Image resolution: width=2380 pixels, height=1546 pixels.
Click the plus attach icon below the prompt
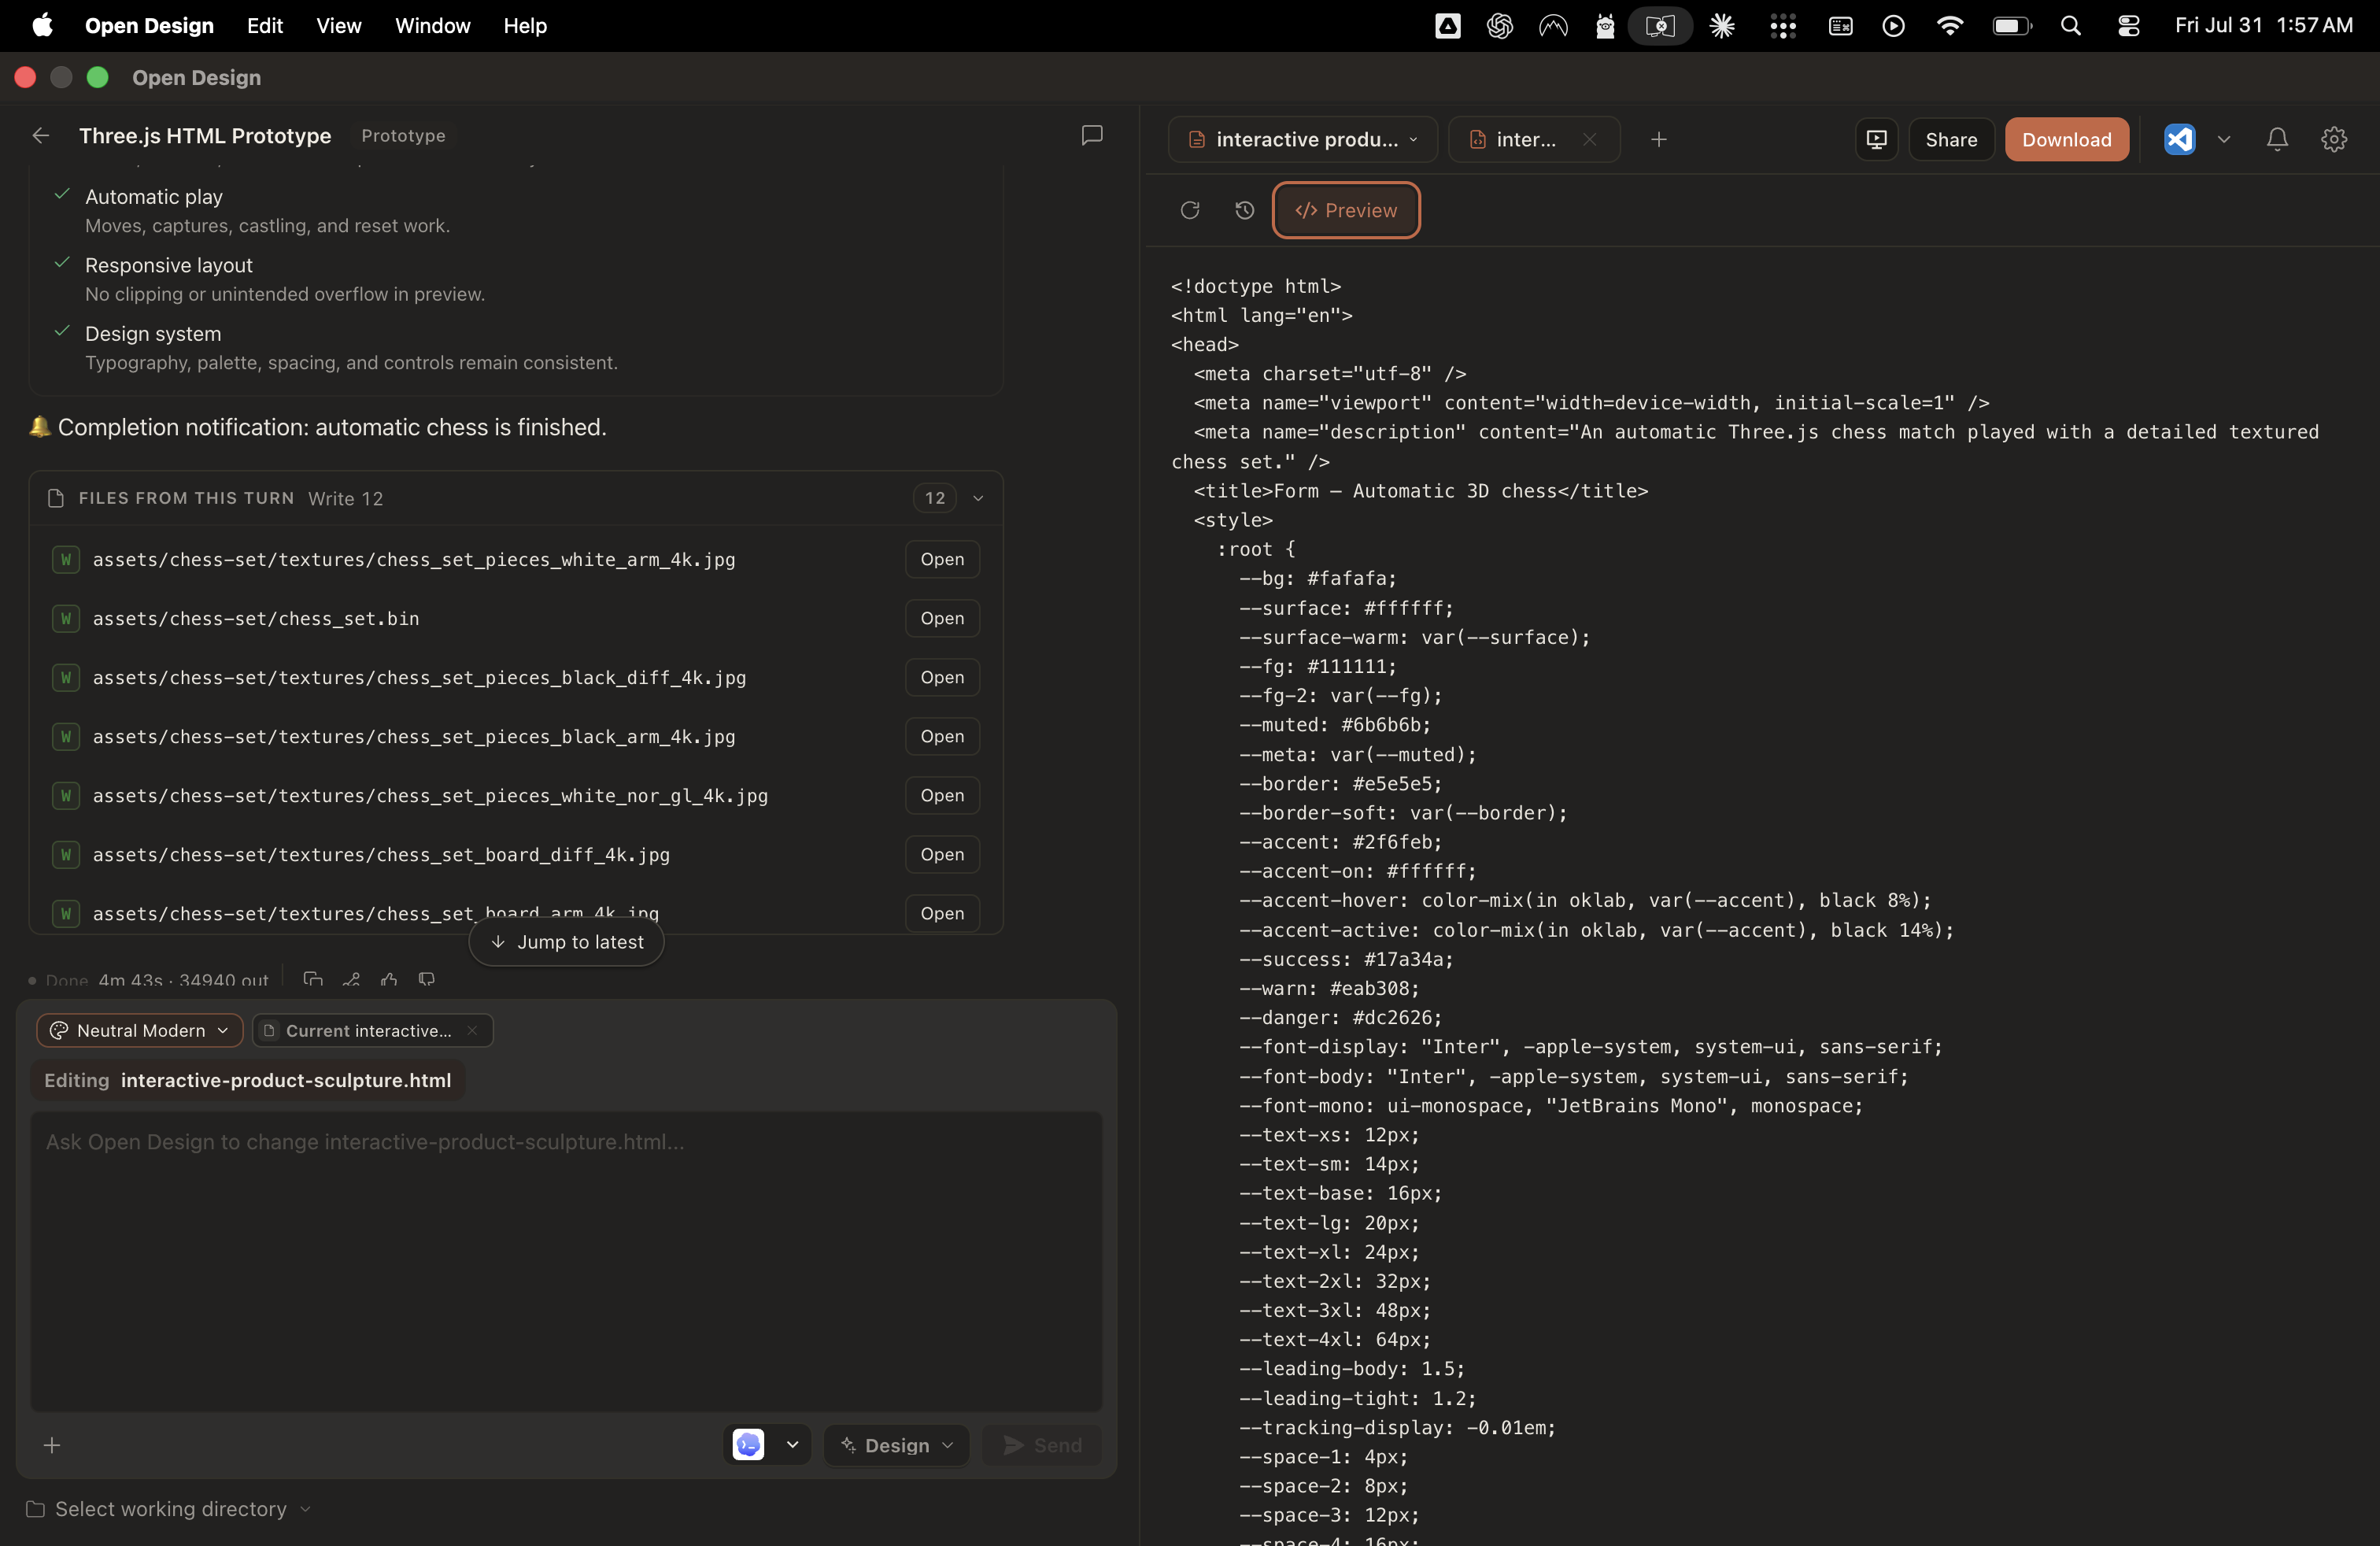(x=52, y=1445)
